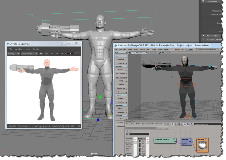
Task: Click the Material node preview sphere thumbnail
Action: pos(202,145)
